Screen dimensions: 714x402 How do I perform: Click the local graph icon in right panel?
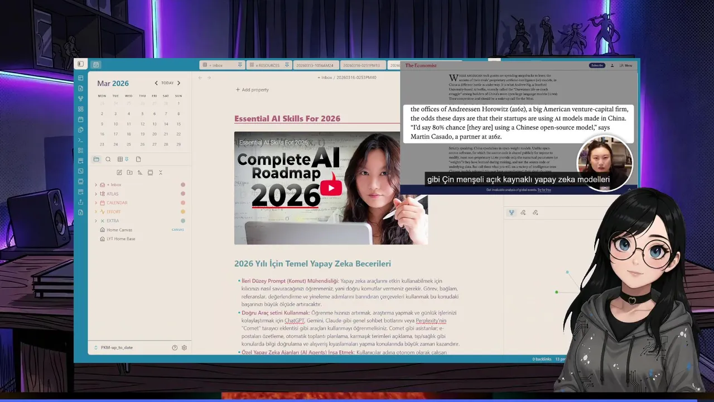tap(511, 213)
